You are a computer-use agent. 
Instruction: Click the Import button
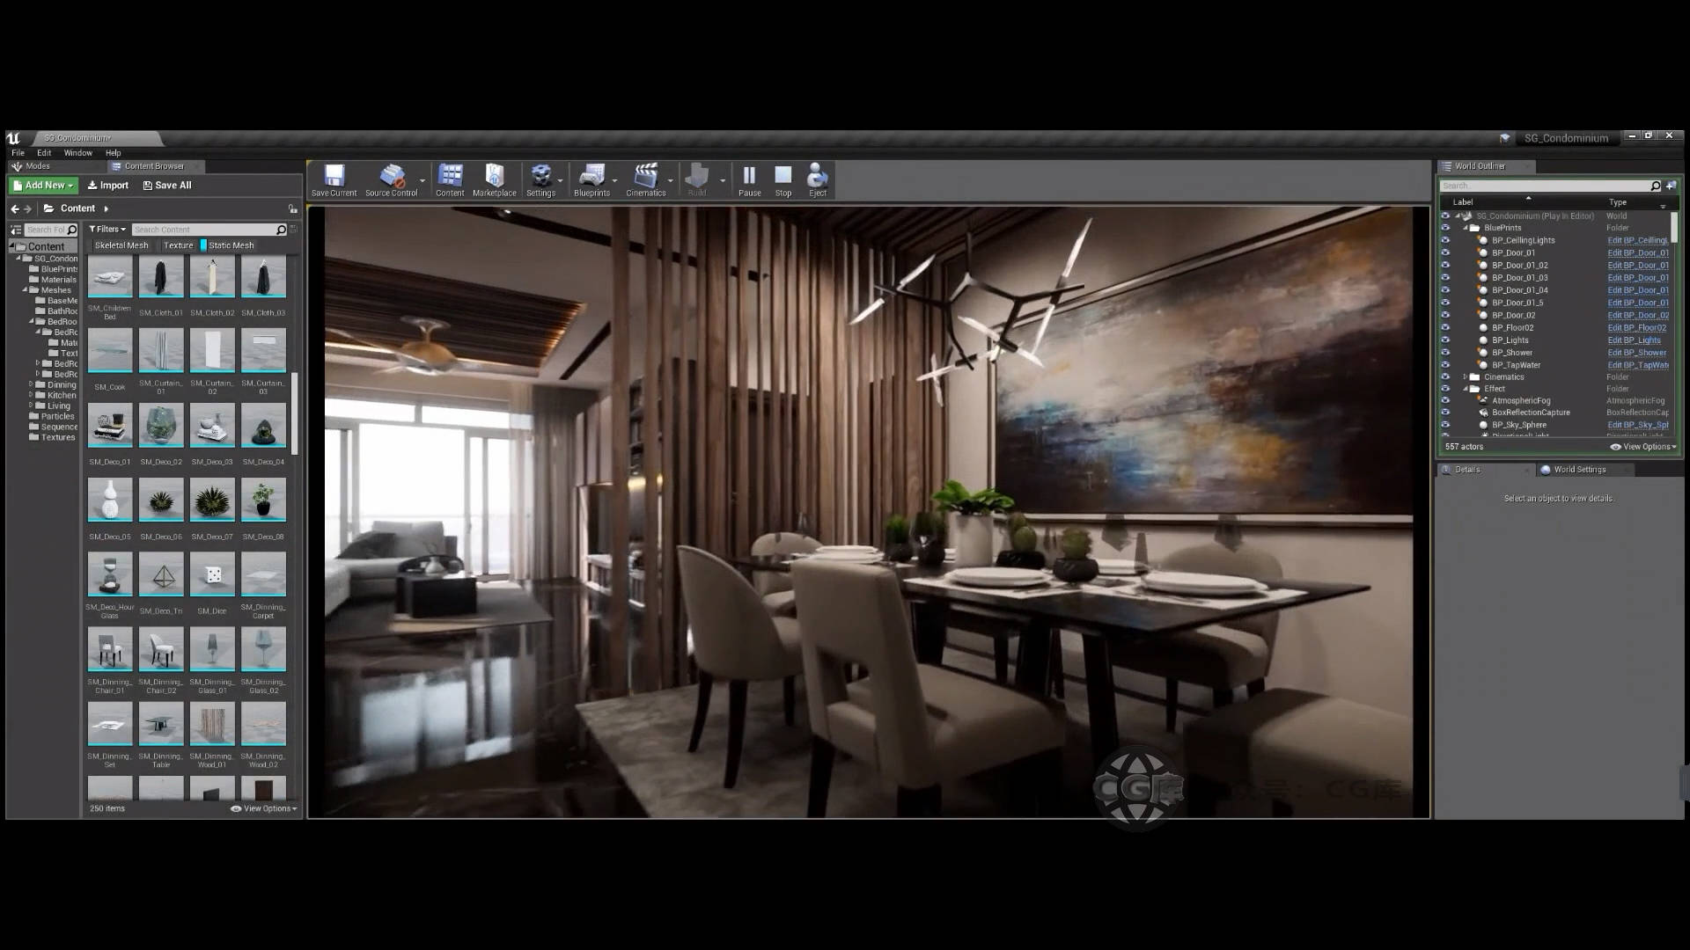tap(108, 186)
